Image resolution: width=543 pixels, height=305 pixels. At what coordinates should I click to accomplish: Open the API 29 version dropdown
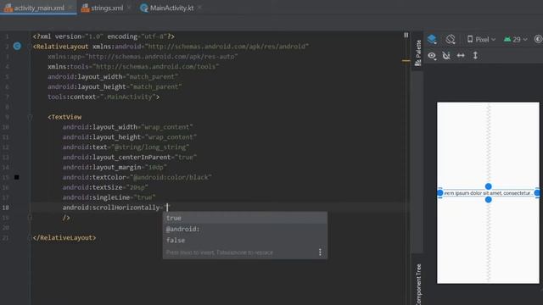click(x=516, y=40)
